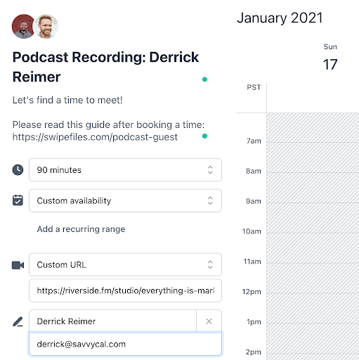Click the Let's find a time to meet text
The image size is (359, 360).
pyautogui.click(x=67, y=100)
